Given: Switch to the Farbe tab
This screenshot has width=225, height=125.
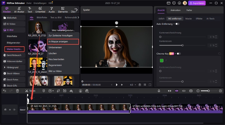Looking at the screenshot, I should point(189,10).
